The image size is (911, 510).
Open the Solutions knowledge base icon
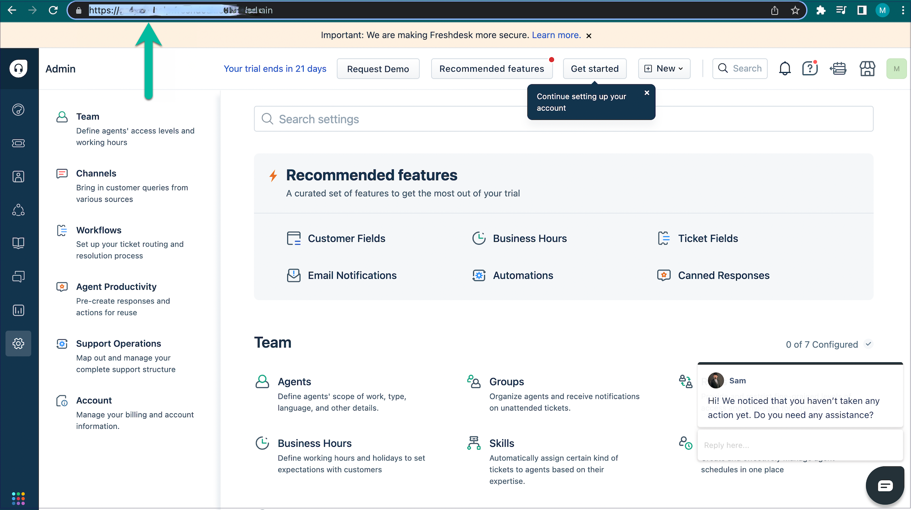tap(18, 243)
